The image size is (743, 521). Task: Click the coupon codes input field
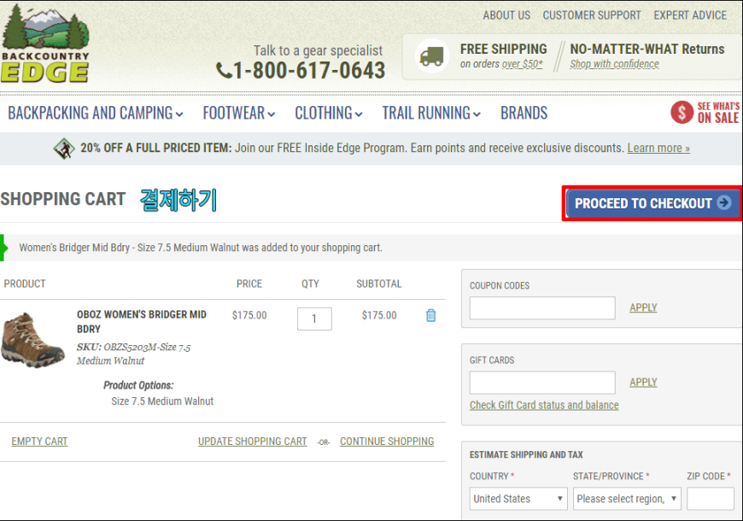[x=542, y=308]
